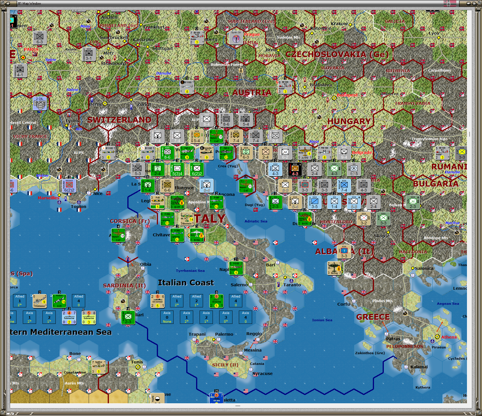Click the Tunis city marker
This screenshot has height=416, width=482.
coord(138,367)
